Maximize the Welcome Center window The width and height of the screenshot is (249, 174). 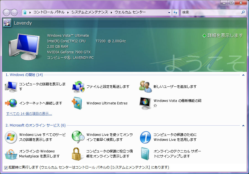pyautogui.click(x=231, y=3)
